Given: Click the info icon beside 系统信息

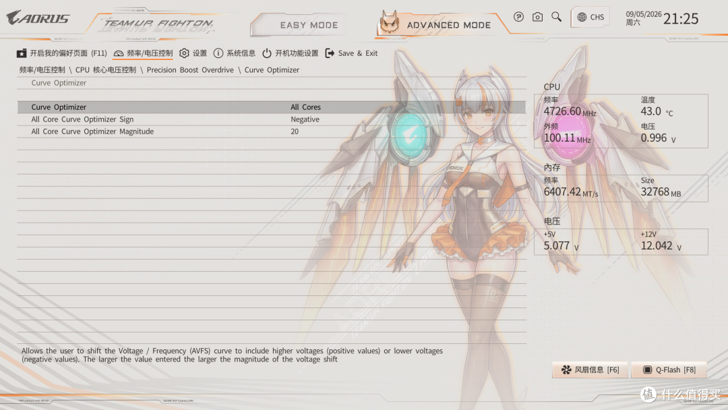Looking at the screenshot, I should tap(218, 53).
